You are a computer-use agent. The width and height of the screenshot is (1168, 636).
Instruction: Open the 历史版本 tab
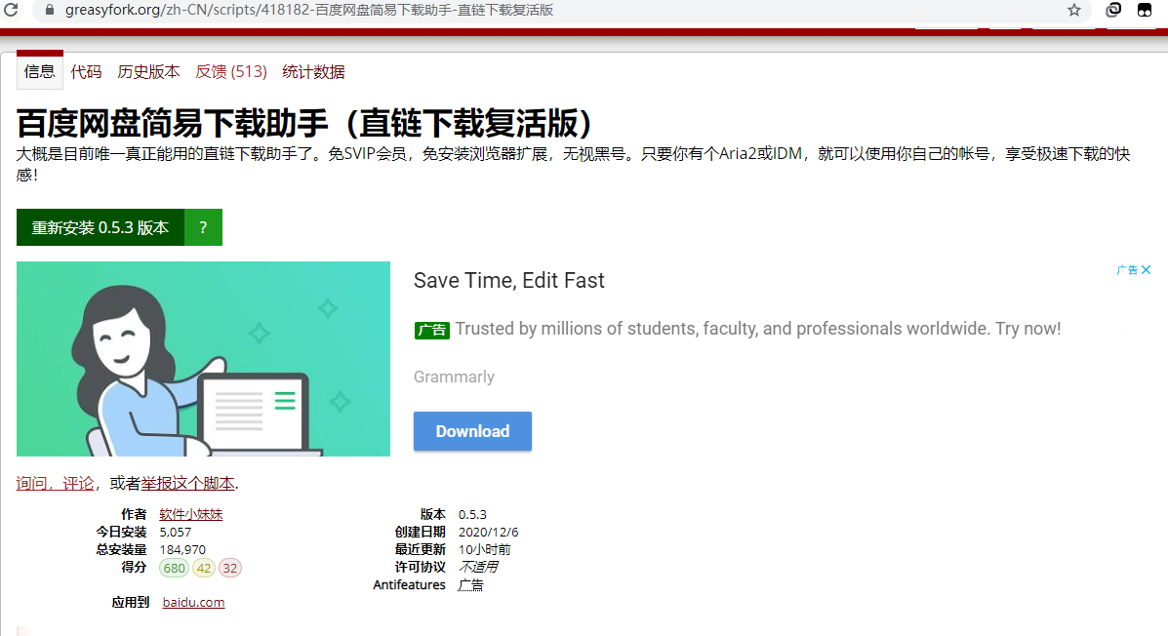pos(148,70)
